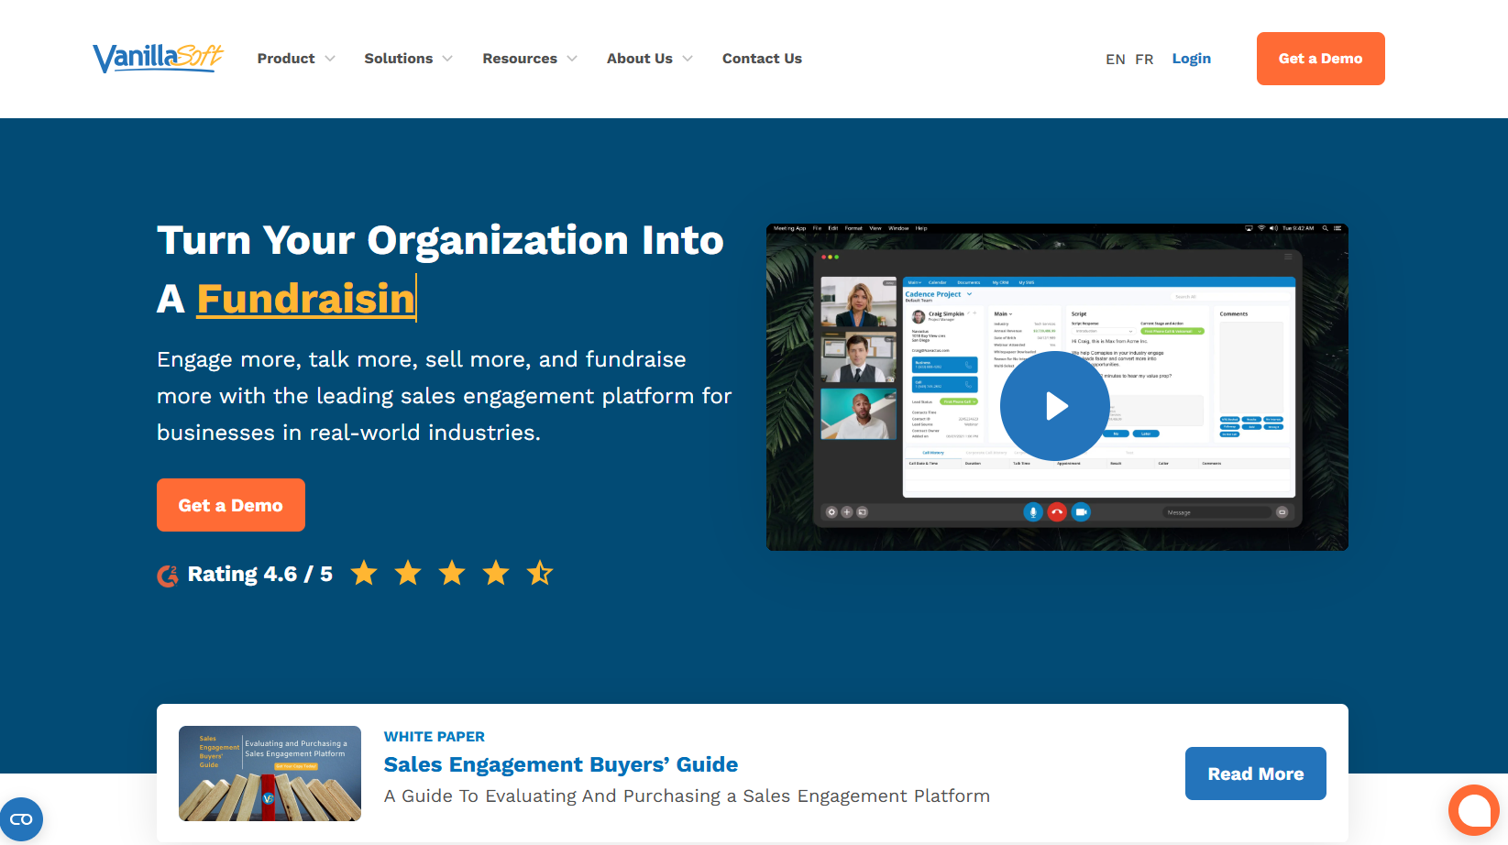This screenshot has width=1508, height=845.
Task: Open the Resources menu
Action: (x=520, y=59)
